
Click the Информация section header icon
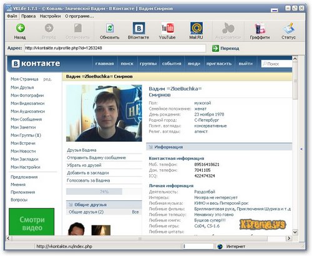tap(150, 147)
